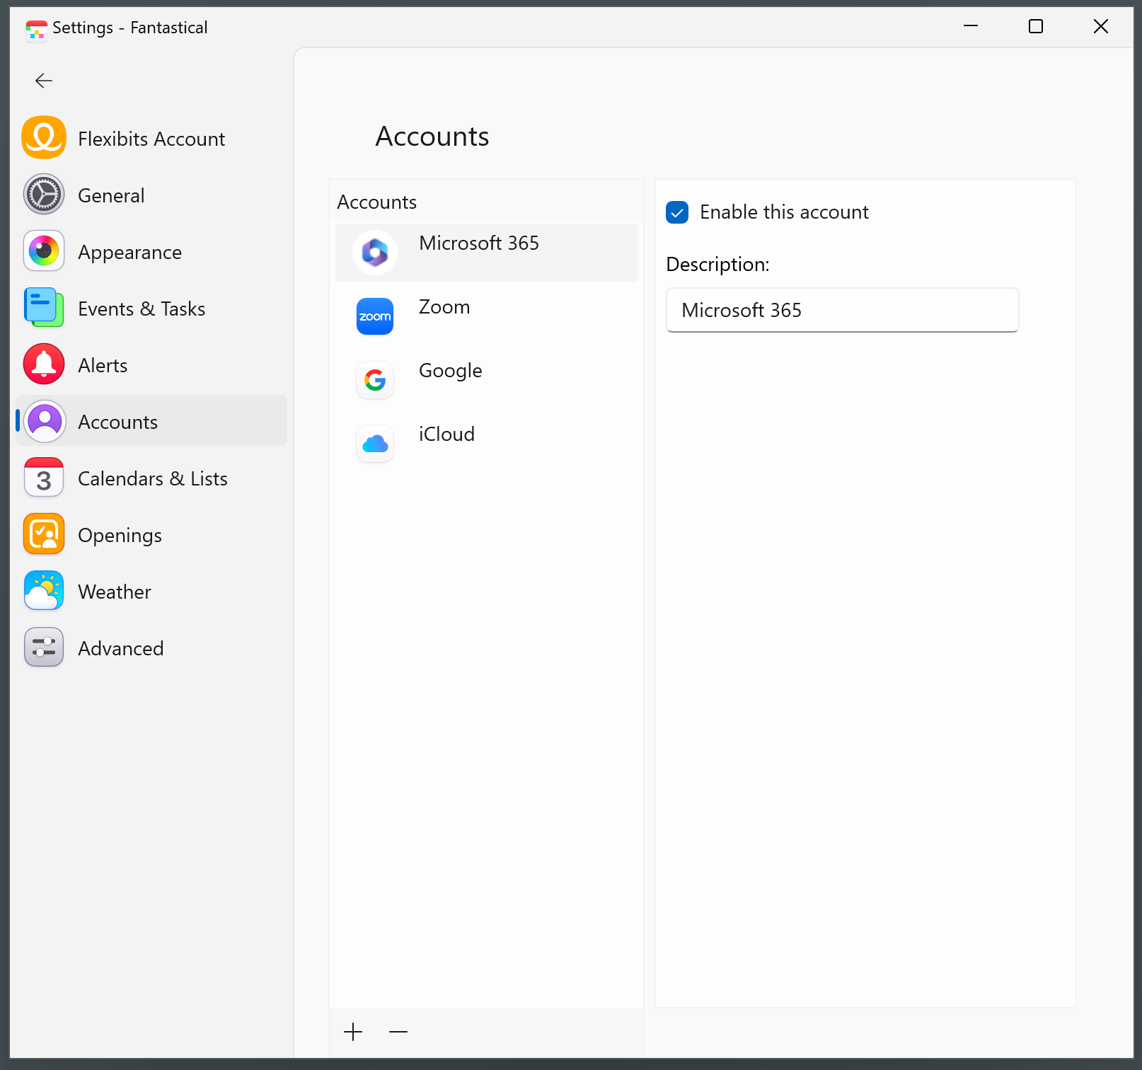Screen dimensions: 1142x1070
Task: Click the Description input field
Action: [842, 310]
